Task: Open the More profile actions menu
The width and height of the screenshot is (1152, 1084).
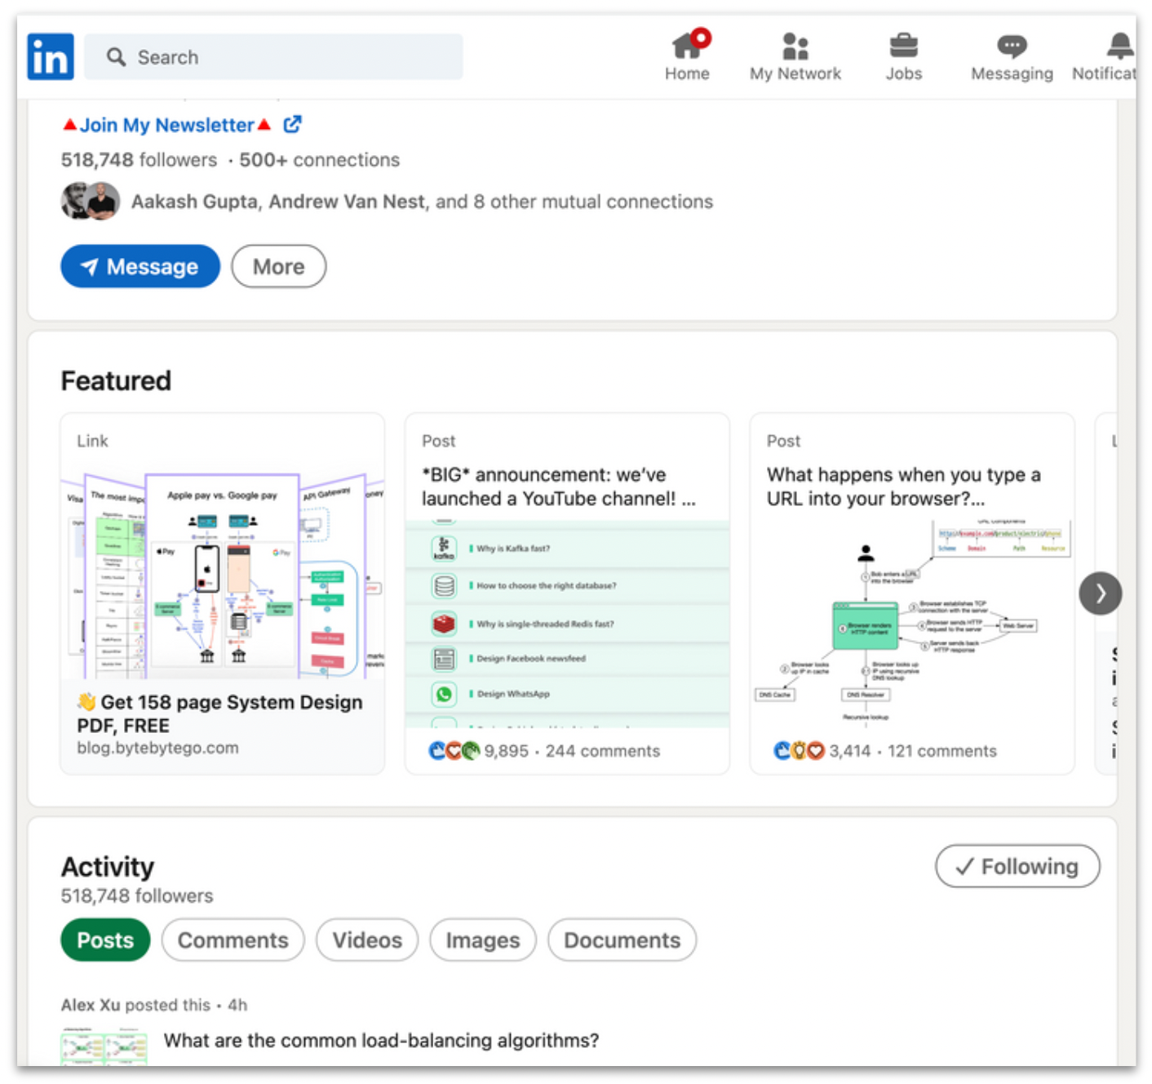Action: point(279,266)
